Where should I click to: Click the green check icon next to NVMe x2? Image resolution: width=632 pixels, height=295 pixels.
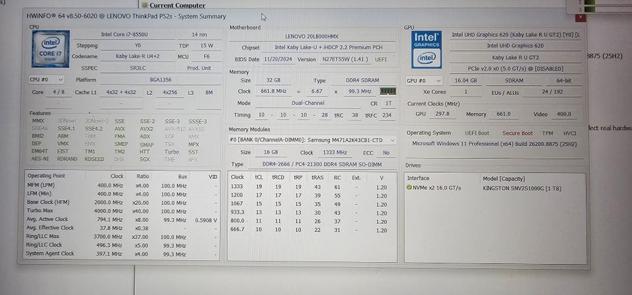[409, 188]
